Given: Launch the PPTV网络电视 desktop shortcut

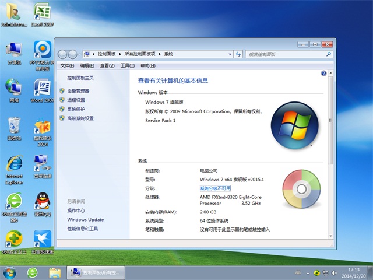Looking at the screenshot, I should [43, 56].
